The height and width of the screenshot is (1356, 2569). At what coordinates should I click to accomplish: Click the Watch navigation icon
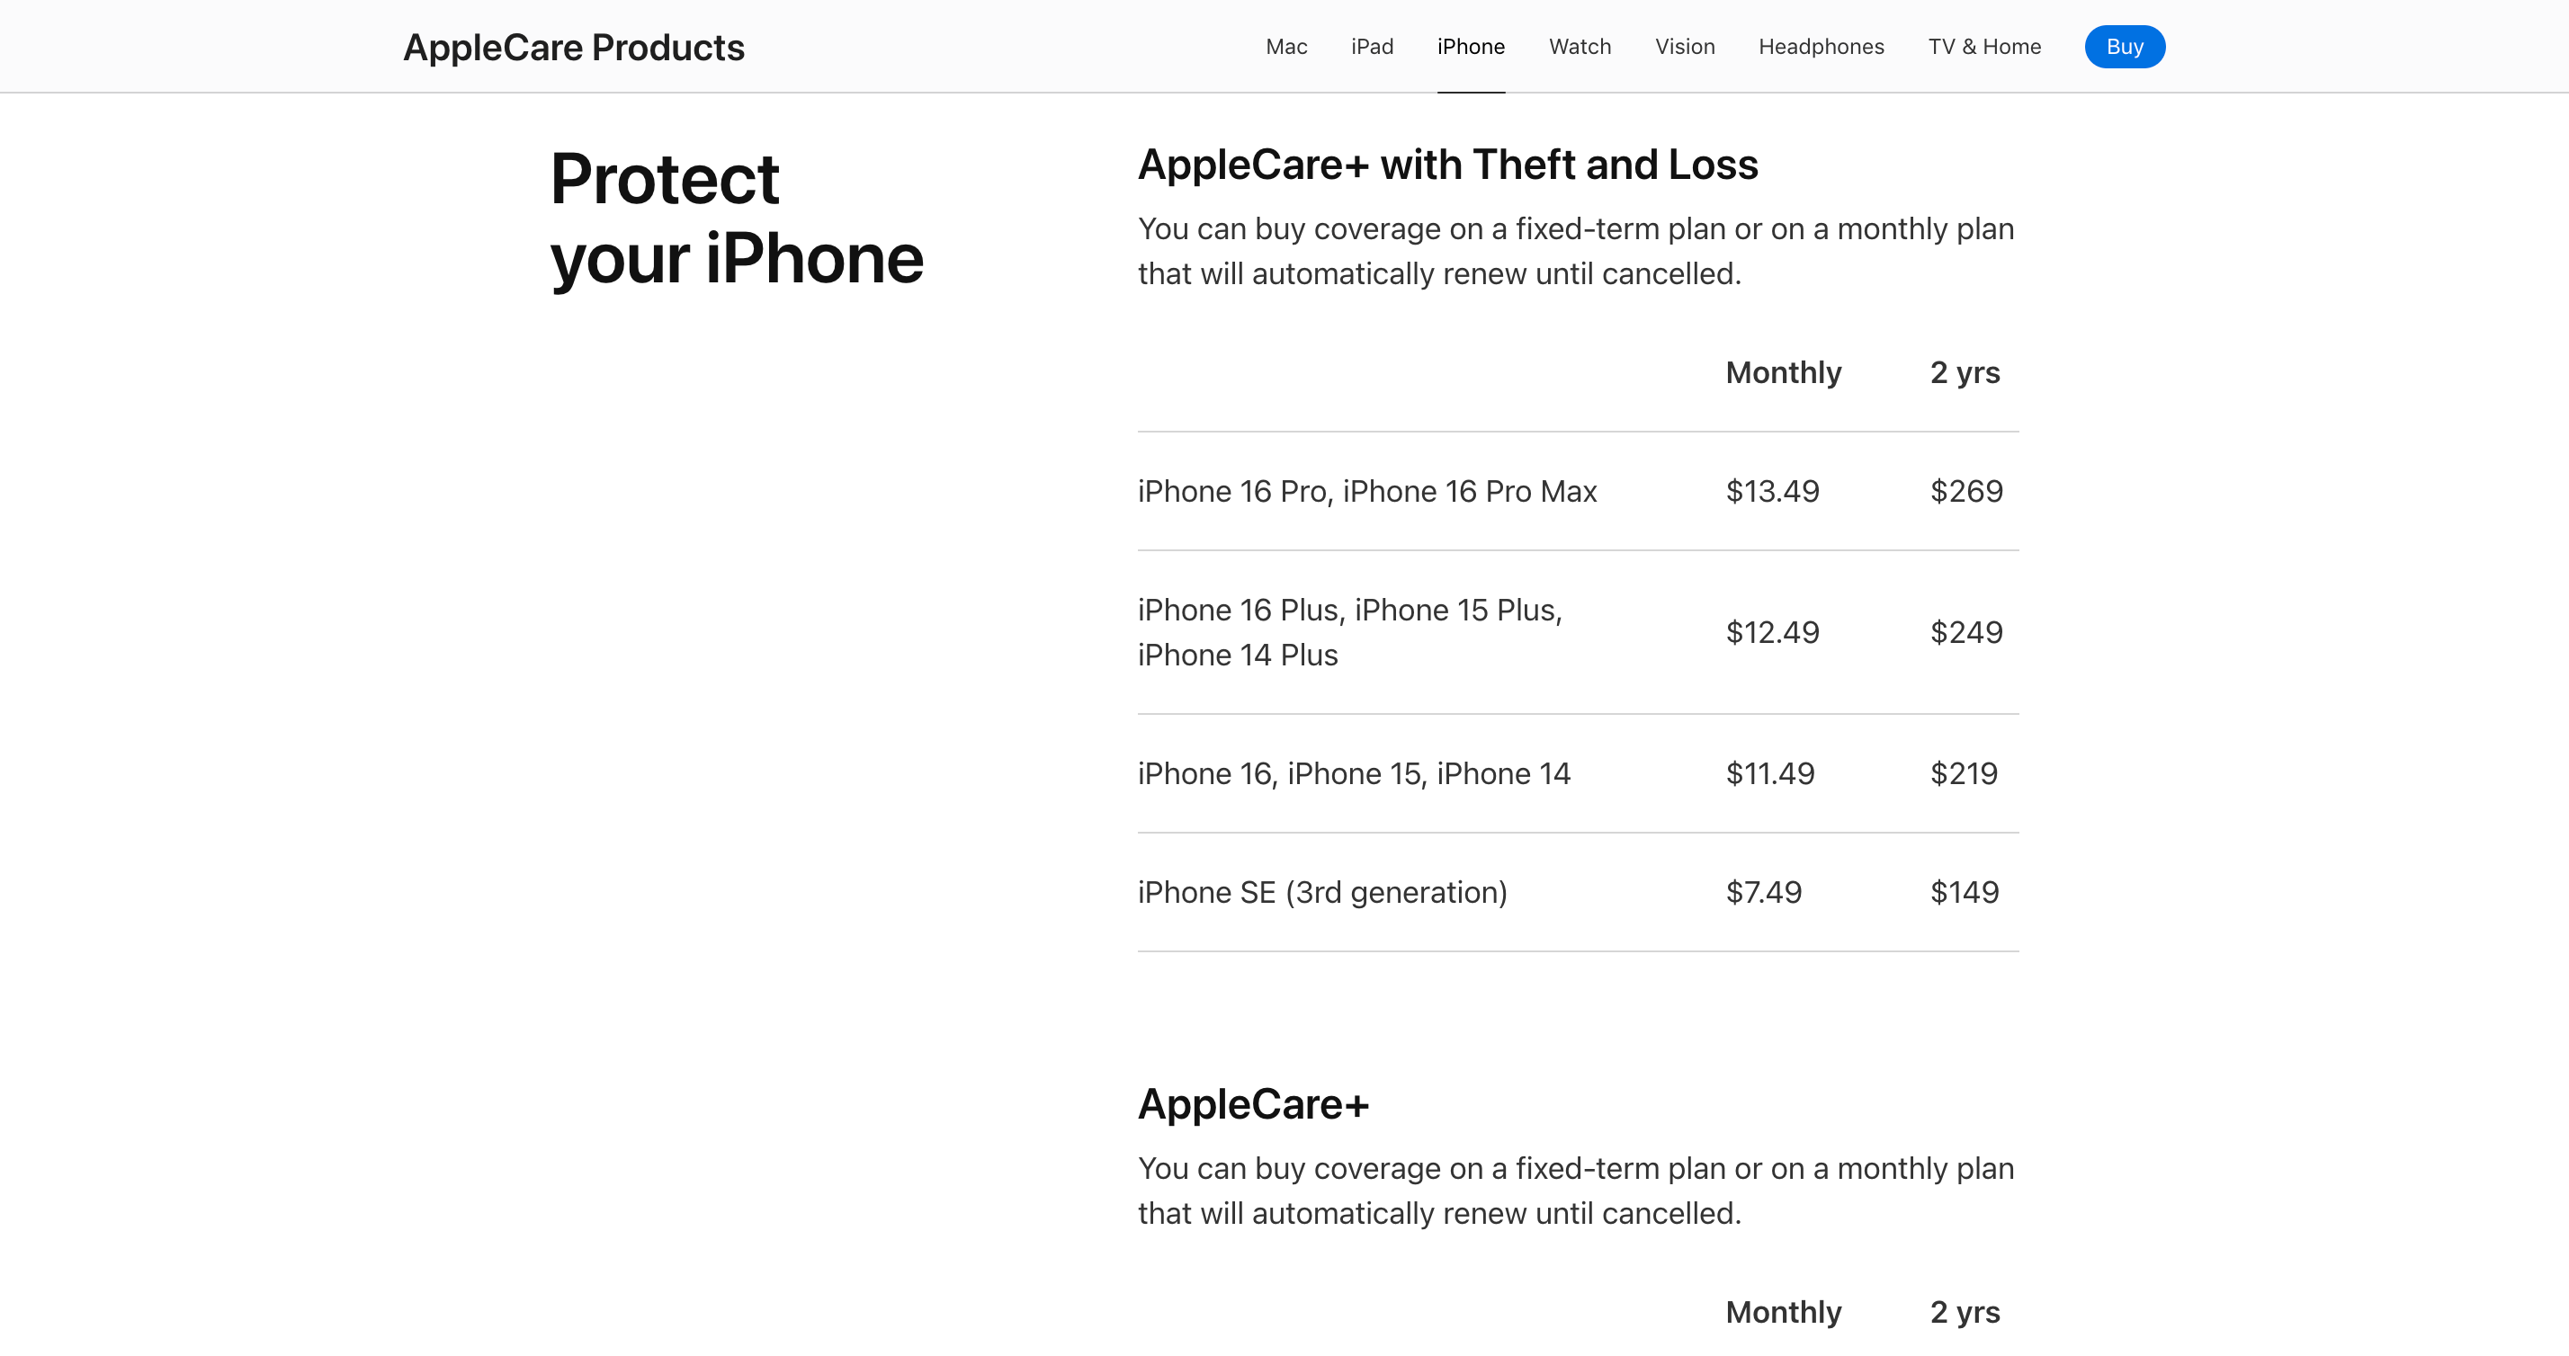1579,46
